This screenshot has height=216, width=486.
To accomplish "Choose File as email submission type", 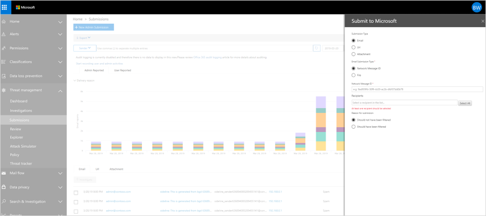I will [353, 75].
